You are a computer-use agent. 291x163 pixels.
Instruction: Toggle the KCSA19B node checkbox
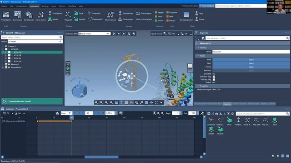tap(9, 55)
